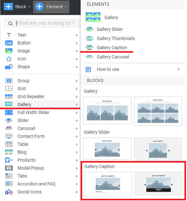The height and width of the screenshot is (201, 187).
Task: Click the star Icon element icon
Action: 9,59
